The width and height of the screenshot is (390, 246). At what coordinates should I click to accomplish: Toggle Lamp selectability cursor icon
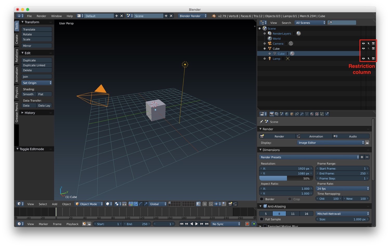[x=368, y=58]
